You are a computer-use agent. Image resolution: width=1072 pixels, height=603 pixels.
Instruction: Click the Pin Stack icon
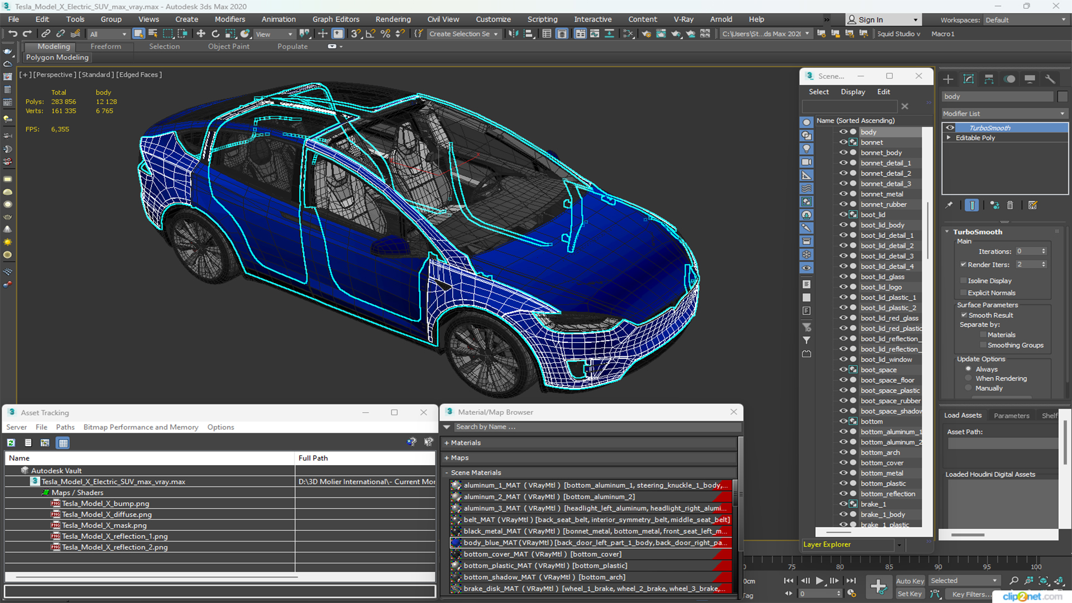949,205
